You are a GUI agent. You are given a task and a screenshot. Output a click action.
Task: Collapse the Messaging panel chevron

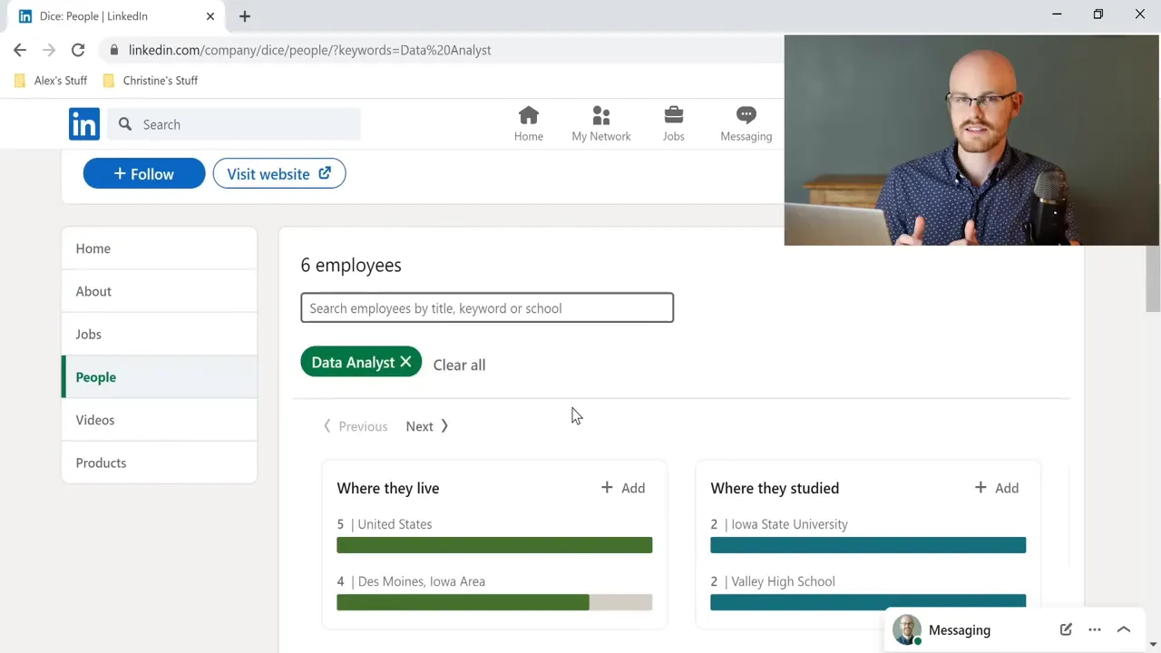click(x=1124, y=629)
